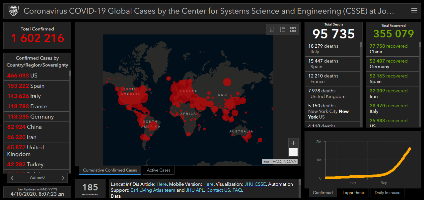
Task: Select Spain in confirmed cases list
Action: click(x=36, y=86)
